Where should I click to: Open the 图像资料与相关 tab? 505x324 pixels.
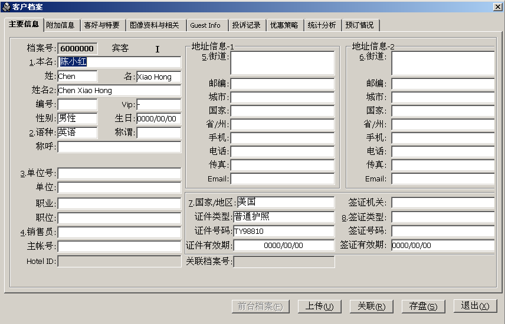(154, 25)
